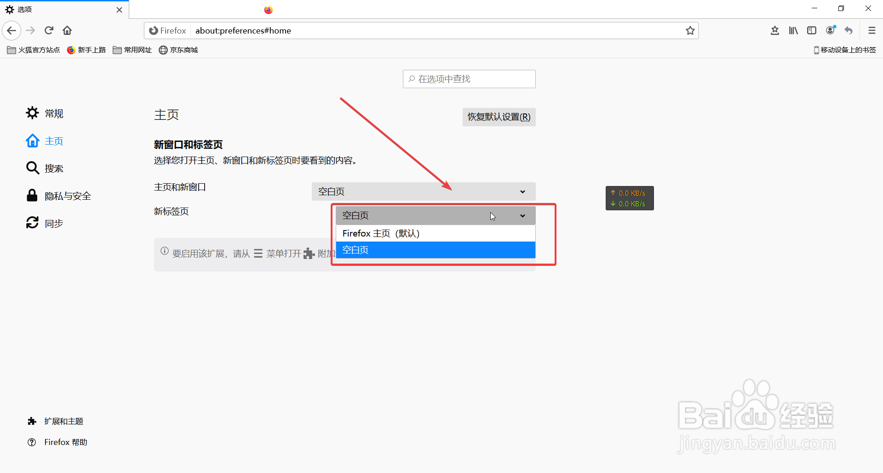Open the downloads/save toolbar icon

click(775, 31)
